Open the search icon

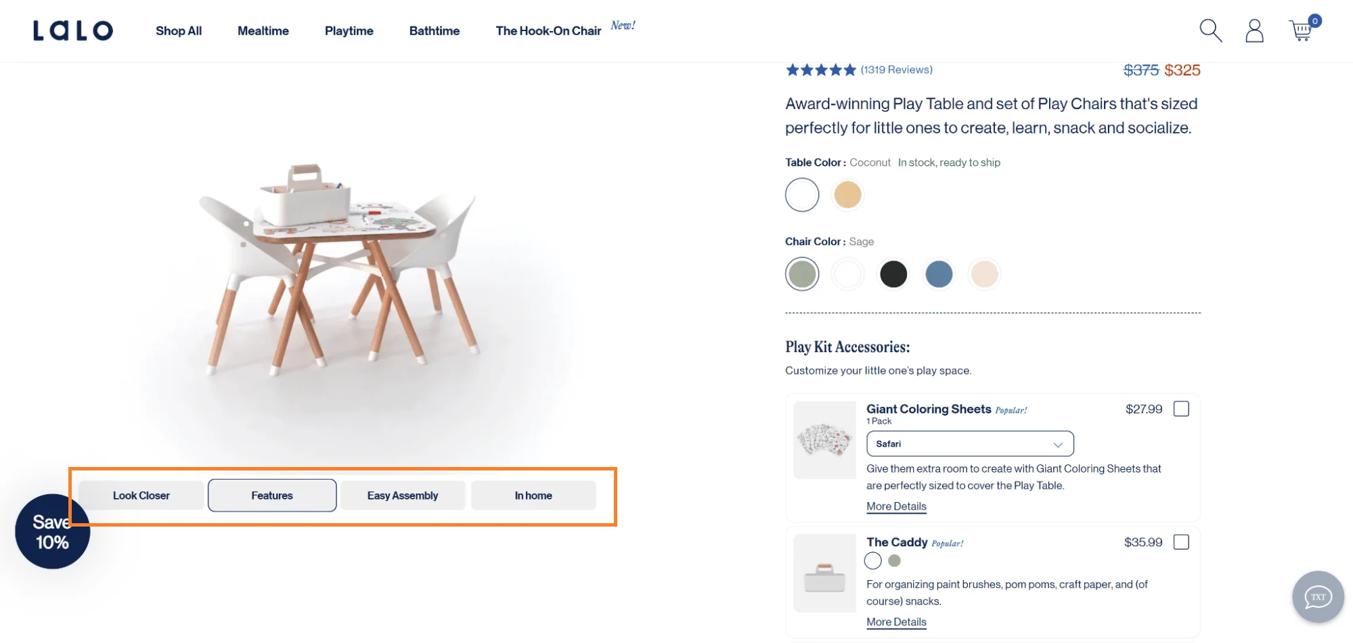pyautogui.click(x=1211, y=30)
